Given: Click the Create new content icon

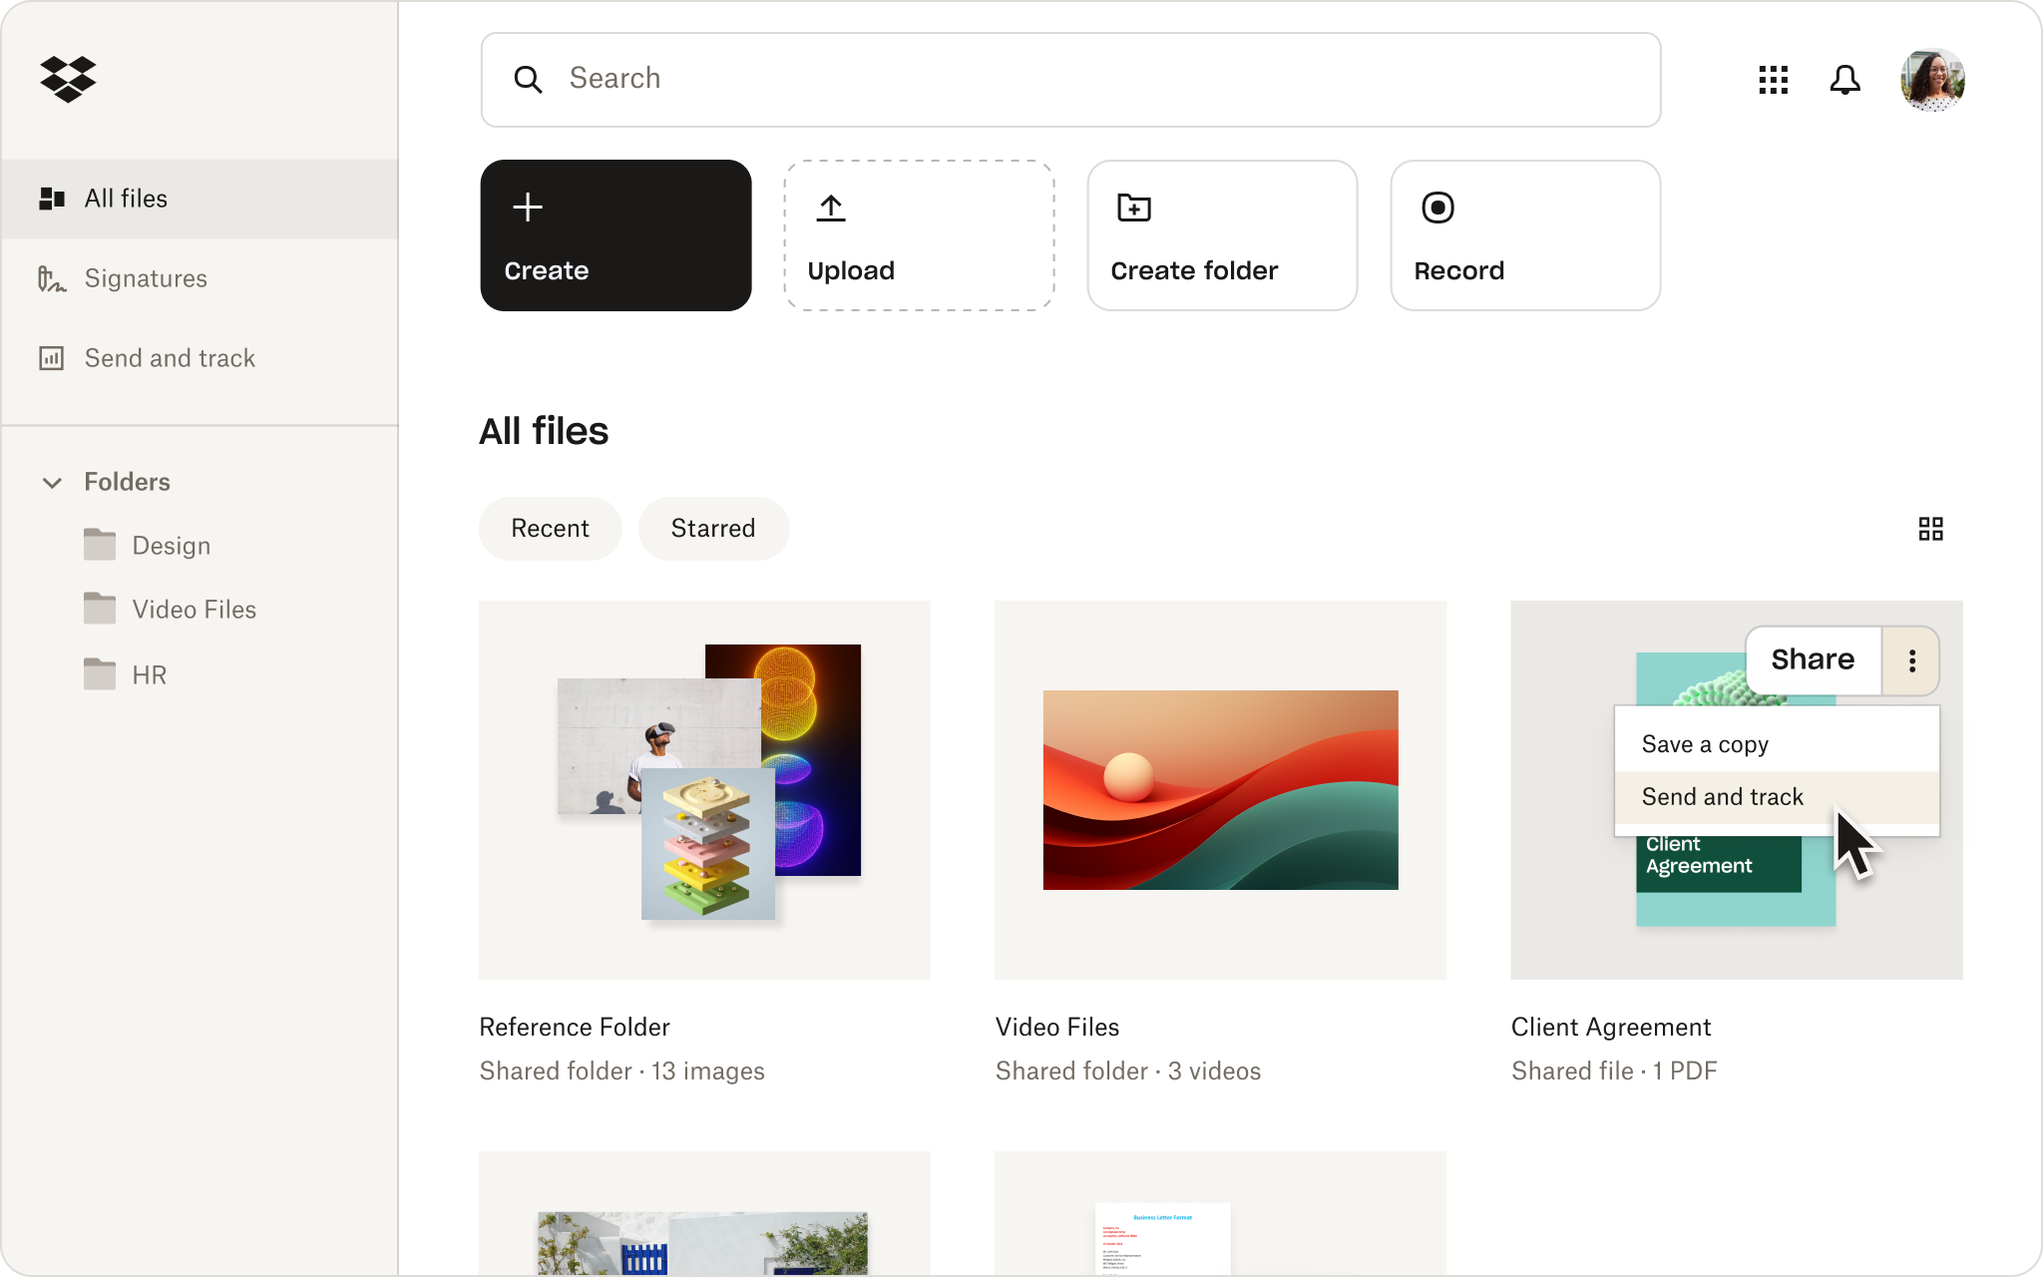Looking at the screenshot, I should pyautogui.click(x=527, y=206).
